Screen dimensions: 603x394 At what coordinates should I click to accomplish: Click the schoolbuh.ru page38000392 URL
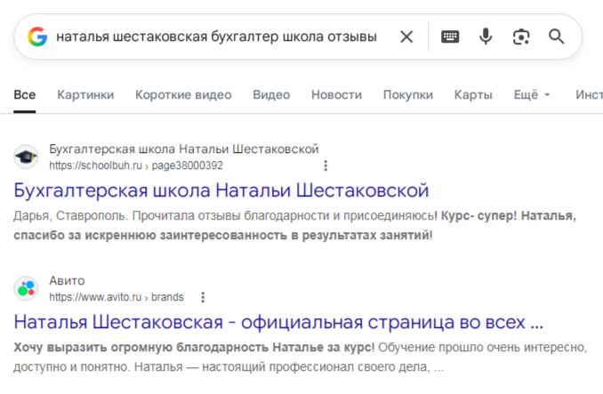click(136, 165)
